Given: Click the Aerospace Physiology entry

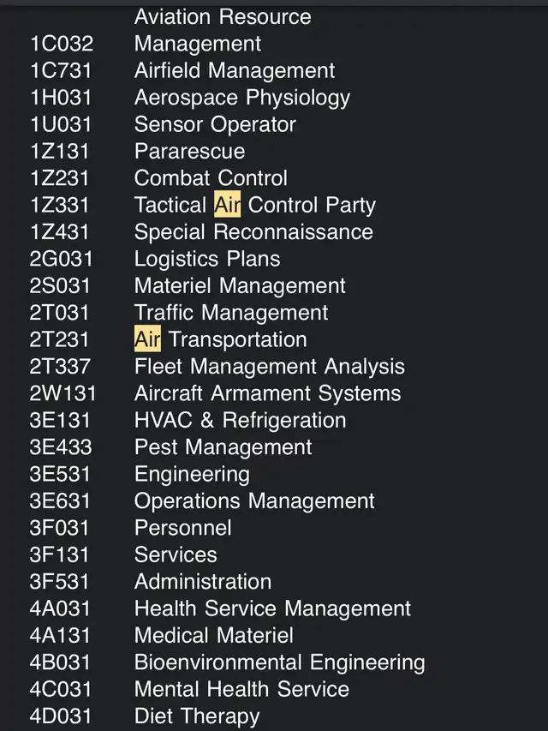Looking at the screenshot, I should 241,98.
